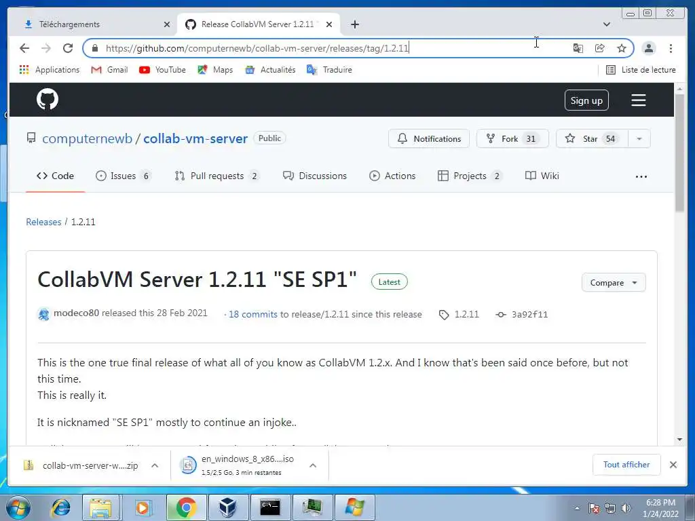Image resolution: width=695 pixels, height=521 pixels.
Task: Click Tout afficher to show all downloads
Action: click(626, 465)
